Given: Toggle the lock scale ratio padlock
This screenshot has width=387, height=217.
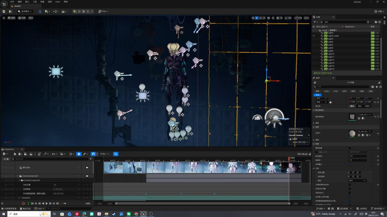Looking at the screenshot, I should point(330,102).
